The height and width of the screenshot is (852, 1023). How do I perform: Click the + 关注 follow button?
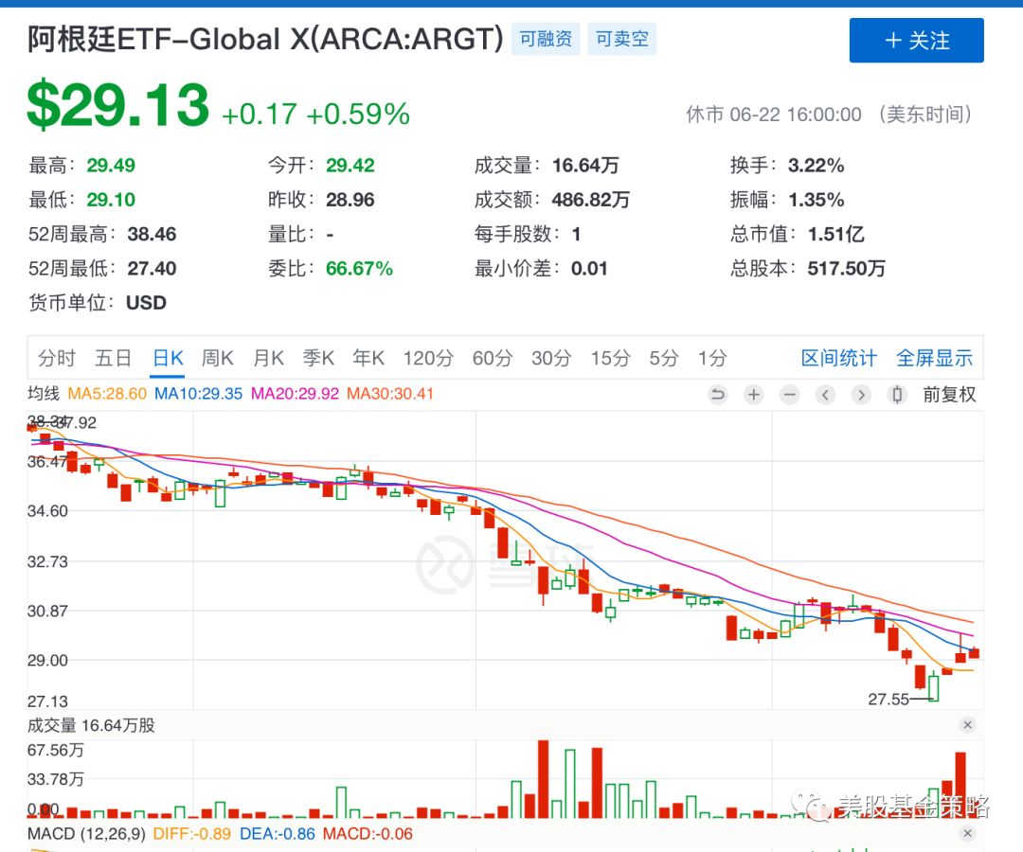(917, 41)
